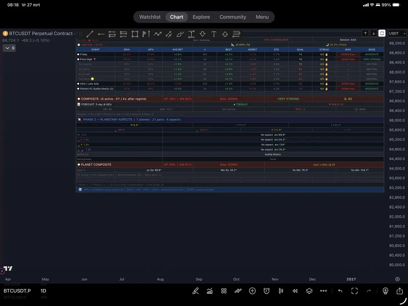Screen dimensions: 408x306
Task: Select the parallel channel tool
Action: pyautogui.click(x=112, y=34)
